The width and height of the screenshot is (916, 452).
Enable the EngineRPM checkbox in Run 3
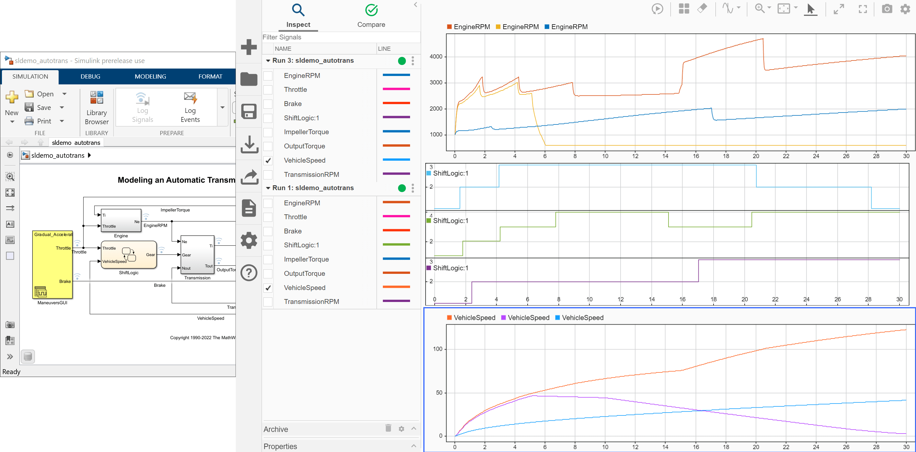click(268, 76)
